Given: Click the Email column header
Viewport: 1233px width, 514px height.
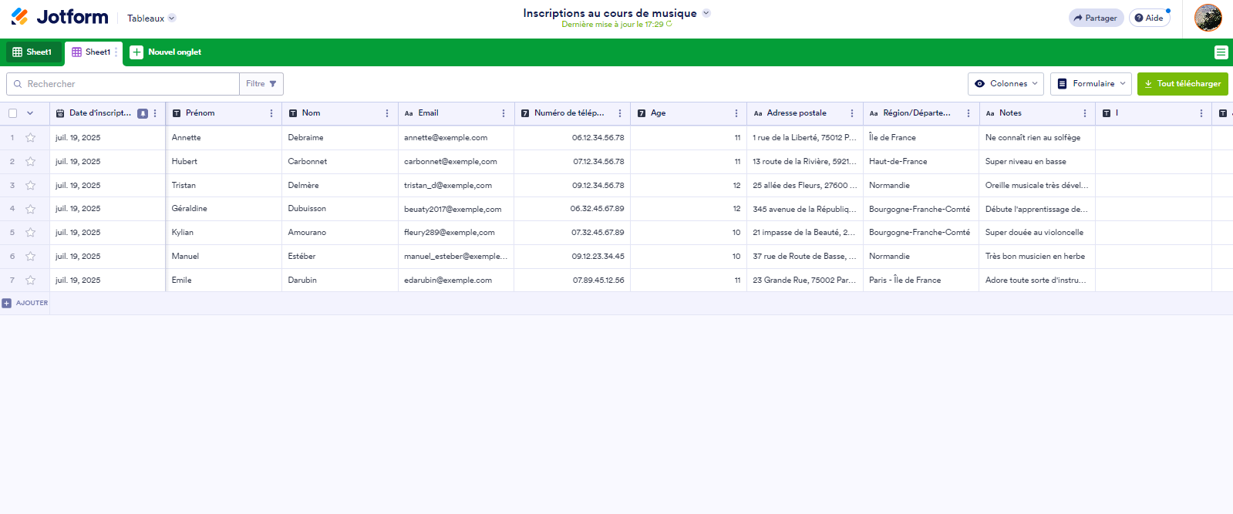Looking at the screenshot, I should tap(456, 113).
